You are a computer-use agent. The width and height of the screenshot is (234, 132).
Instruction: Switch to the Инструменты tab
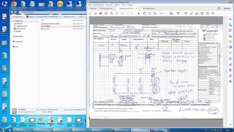click(106, 8)
